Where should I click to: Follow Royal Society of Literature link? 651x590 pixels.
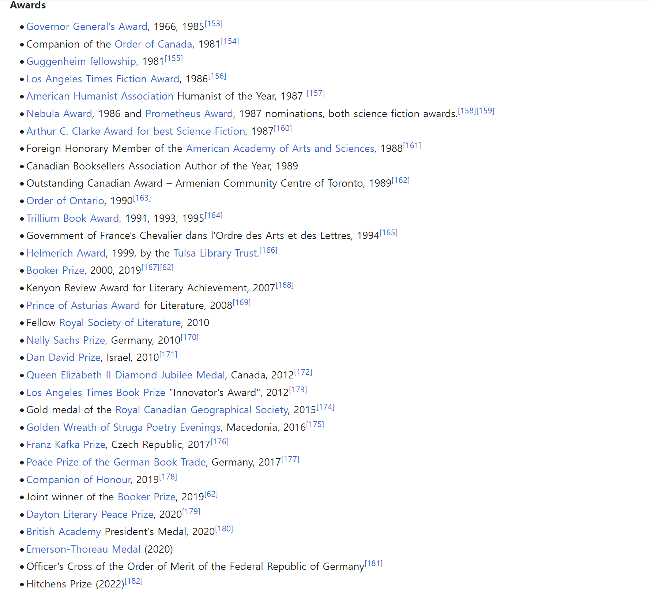point(120,323)
